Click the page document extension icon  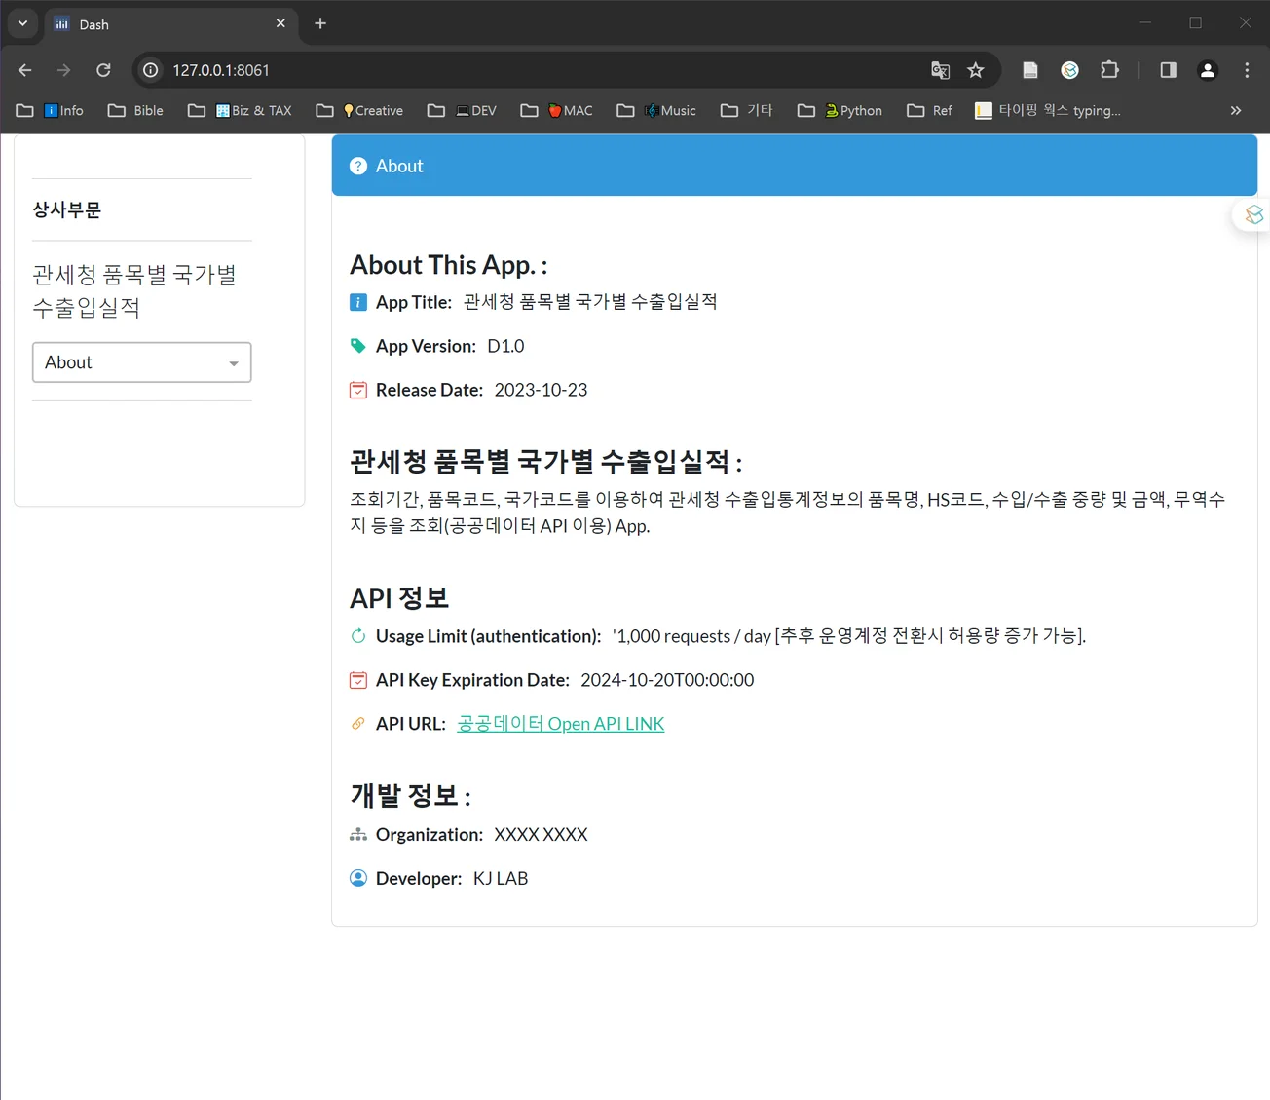pos(1029,70)
